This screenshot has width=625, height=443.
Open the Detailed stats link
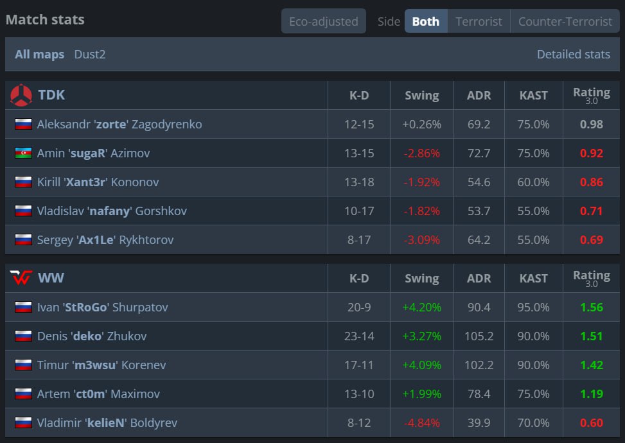(x=573, y=55)
